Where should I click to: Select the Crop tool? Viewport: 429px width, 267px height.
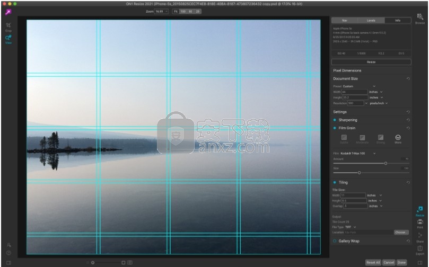tap(8, 27)
